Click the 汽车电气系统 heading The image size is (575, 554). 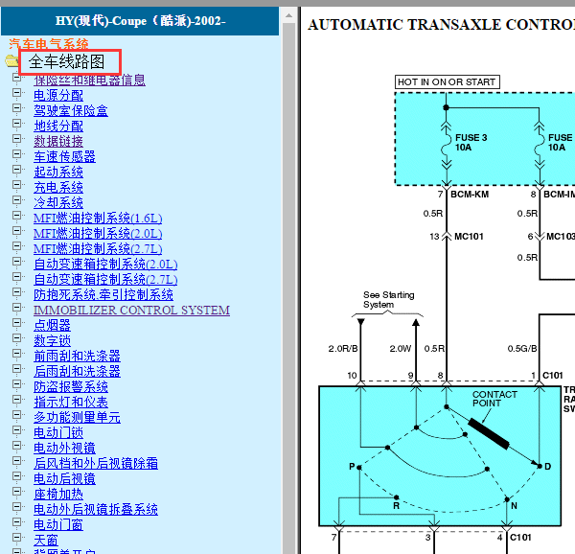pyautogui.click(x=49, y=44)
